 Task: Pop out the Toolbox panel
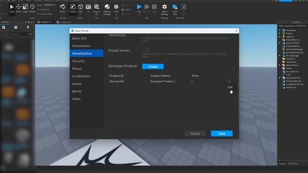point(28,22)
